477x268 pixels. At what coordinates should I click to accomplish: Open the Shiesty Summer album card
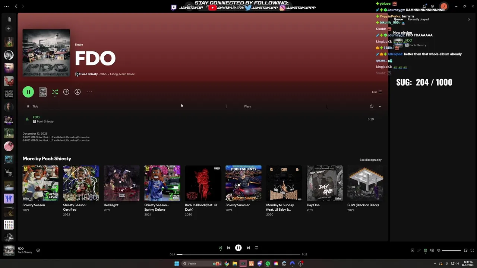pyautogui.click(x=243, y=188)
